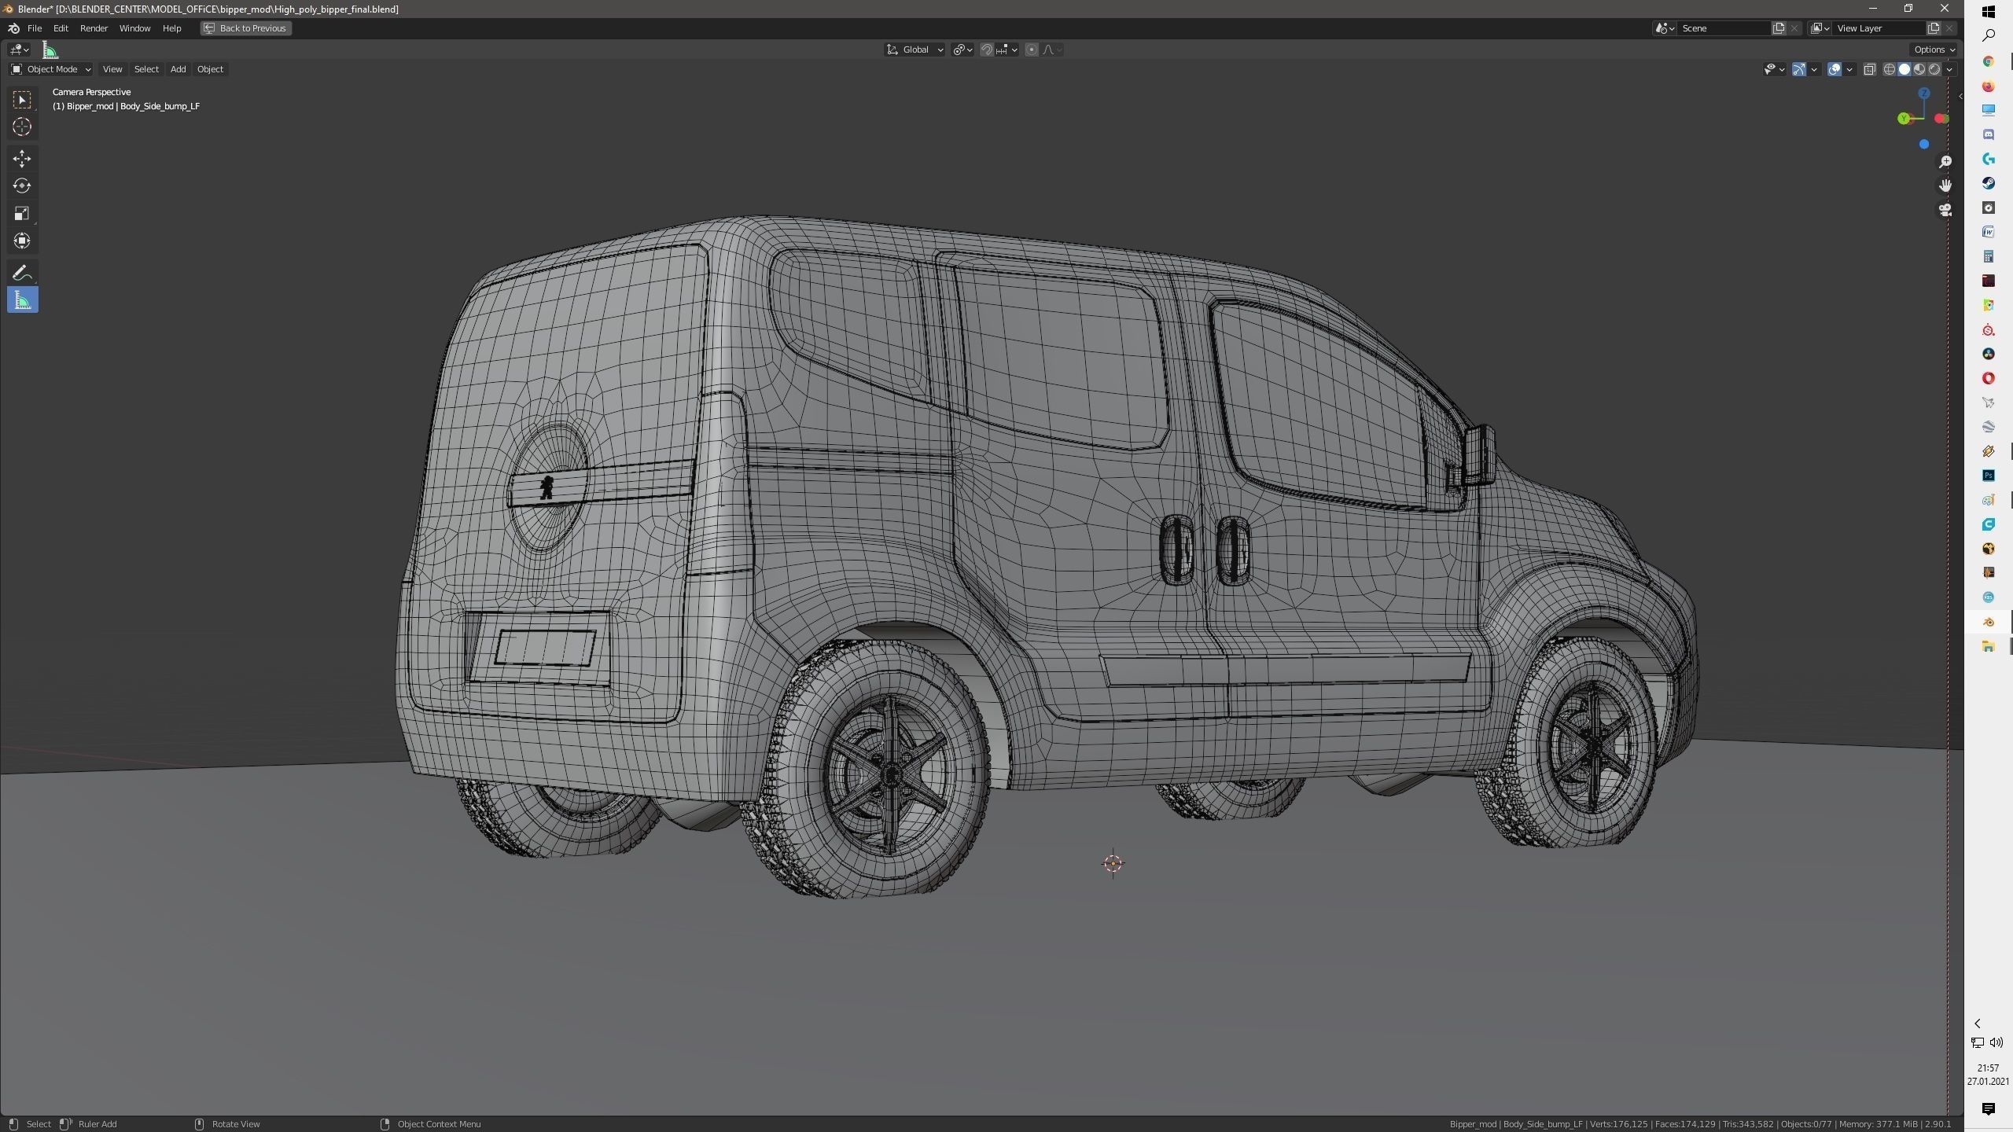Launch Photoshop from the taskbar
This screenshot has width=2013, height=1132.
pos(1988,475)
